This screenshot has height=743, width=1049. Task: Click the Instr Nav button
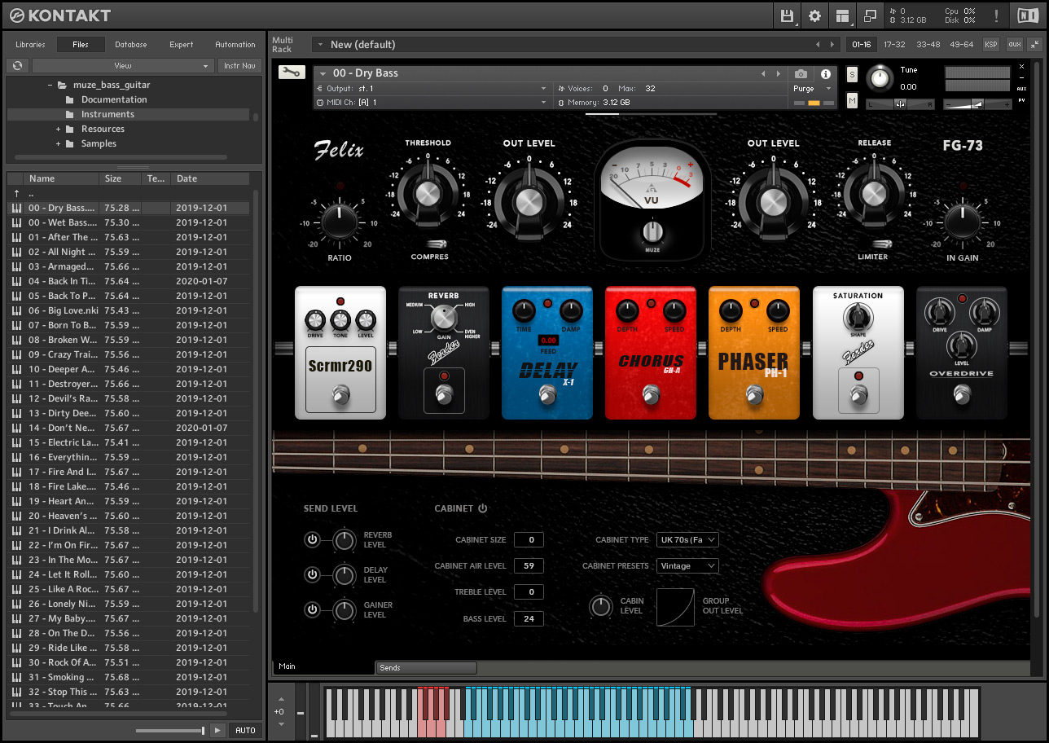point(239,65)
